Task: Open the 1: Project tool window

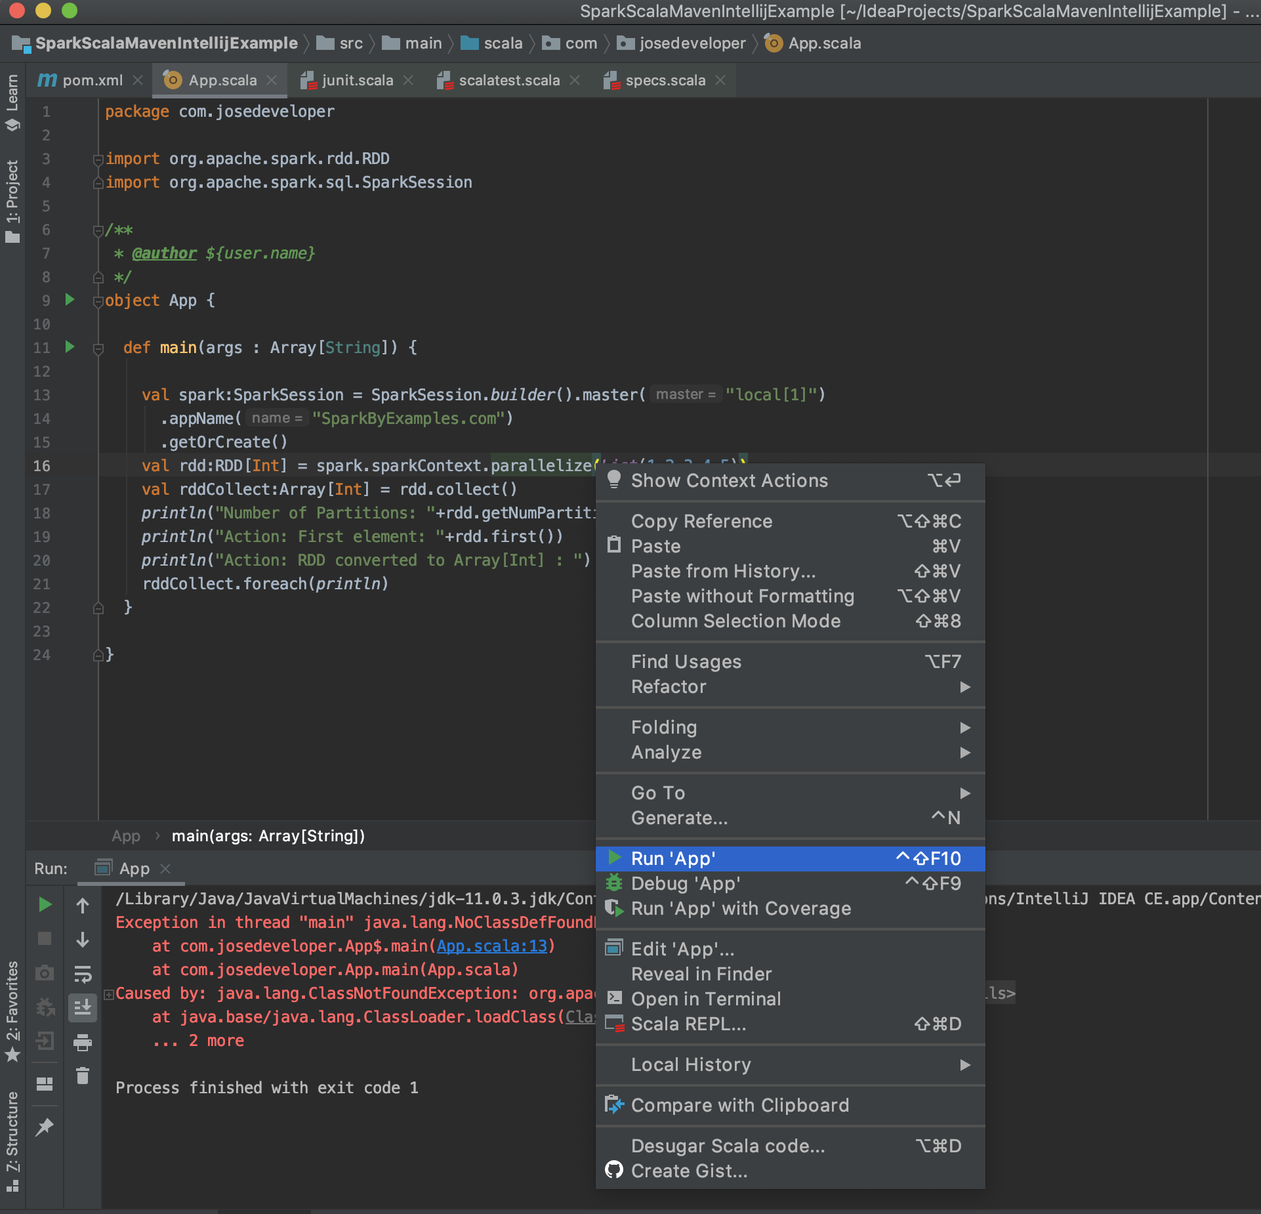Action: pos(12,201)
